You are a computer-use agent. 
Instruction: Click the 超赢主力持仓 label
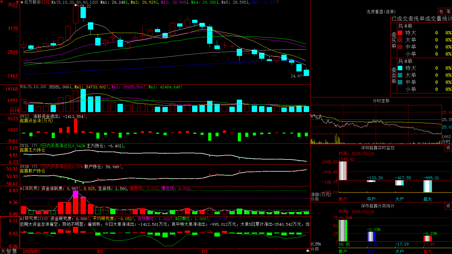(32, 150)
